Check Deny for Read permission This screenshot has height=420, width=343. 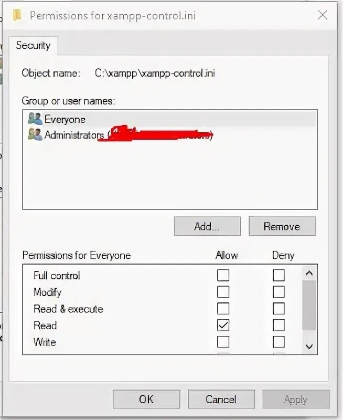tap(279, 325)
